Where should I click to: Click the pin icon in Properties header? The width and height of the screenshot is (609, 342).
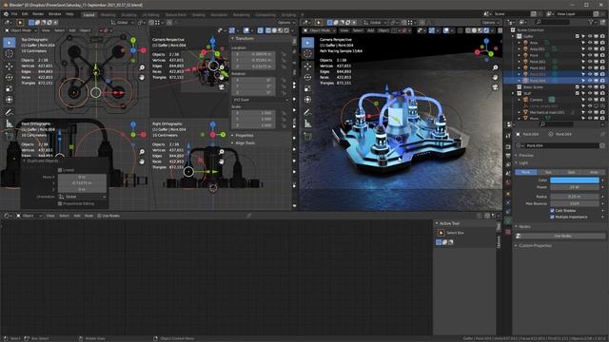[x=602, y=134]
